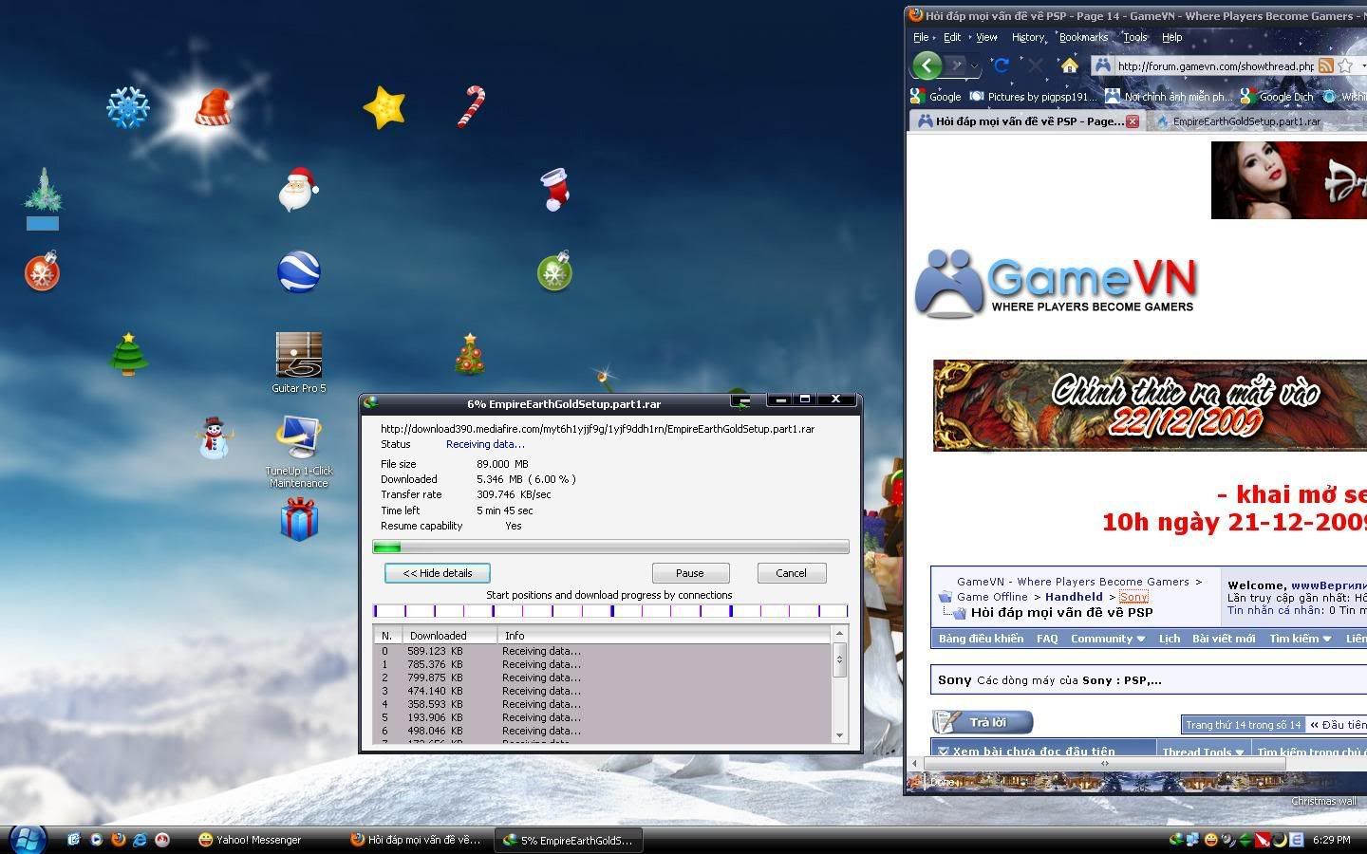1367x854 pixels.
Task: Open the Santa Claus desktop icon
Action: pyautogui.click(x=298, y=189)
